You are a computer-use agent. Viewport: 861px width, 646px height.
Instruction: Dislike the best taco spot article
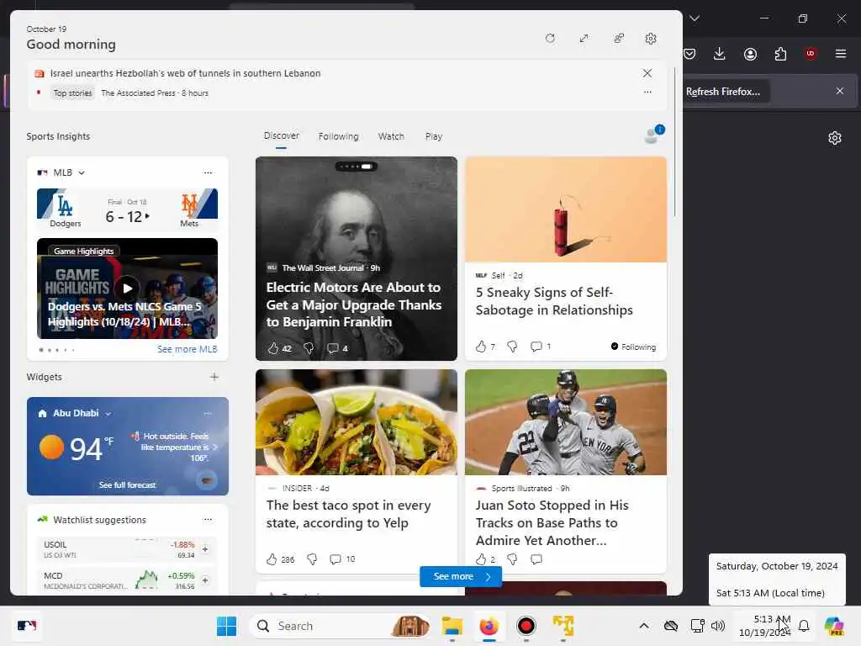tap(312, 559)
